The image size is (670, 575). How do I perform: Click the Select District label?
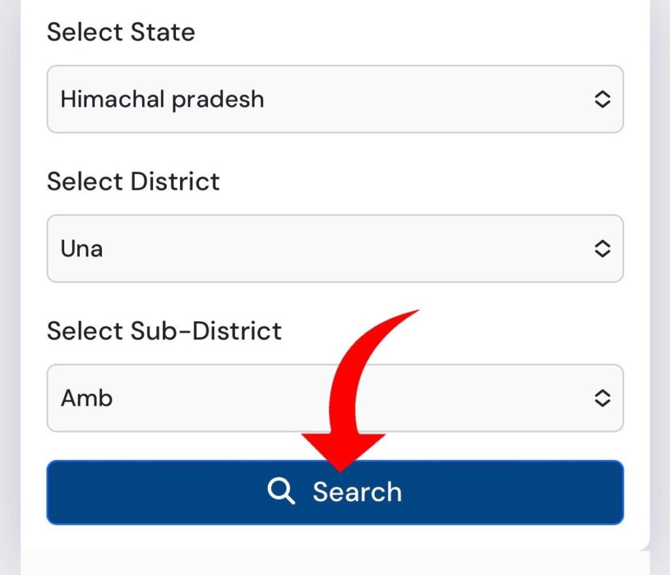pyautogui.click(x=133, y=182)
